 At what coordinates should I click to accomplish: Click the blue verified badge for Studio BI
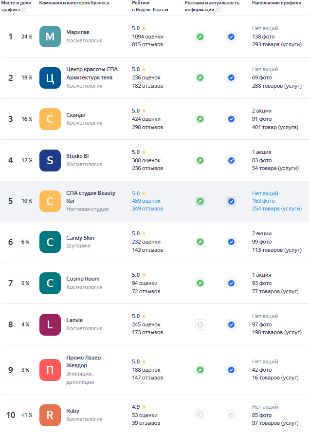point(231,160)
